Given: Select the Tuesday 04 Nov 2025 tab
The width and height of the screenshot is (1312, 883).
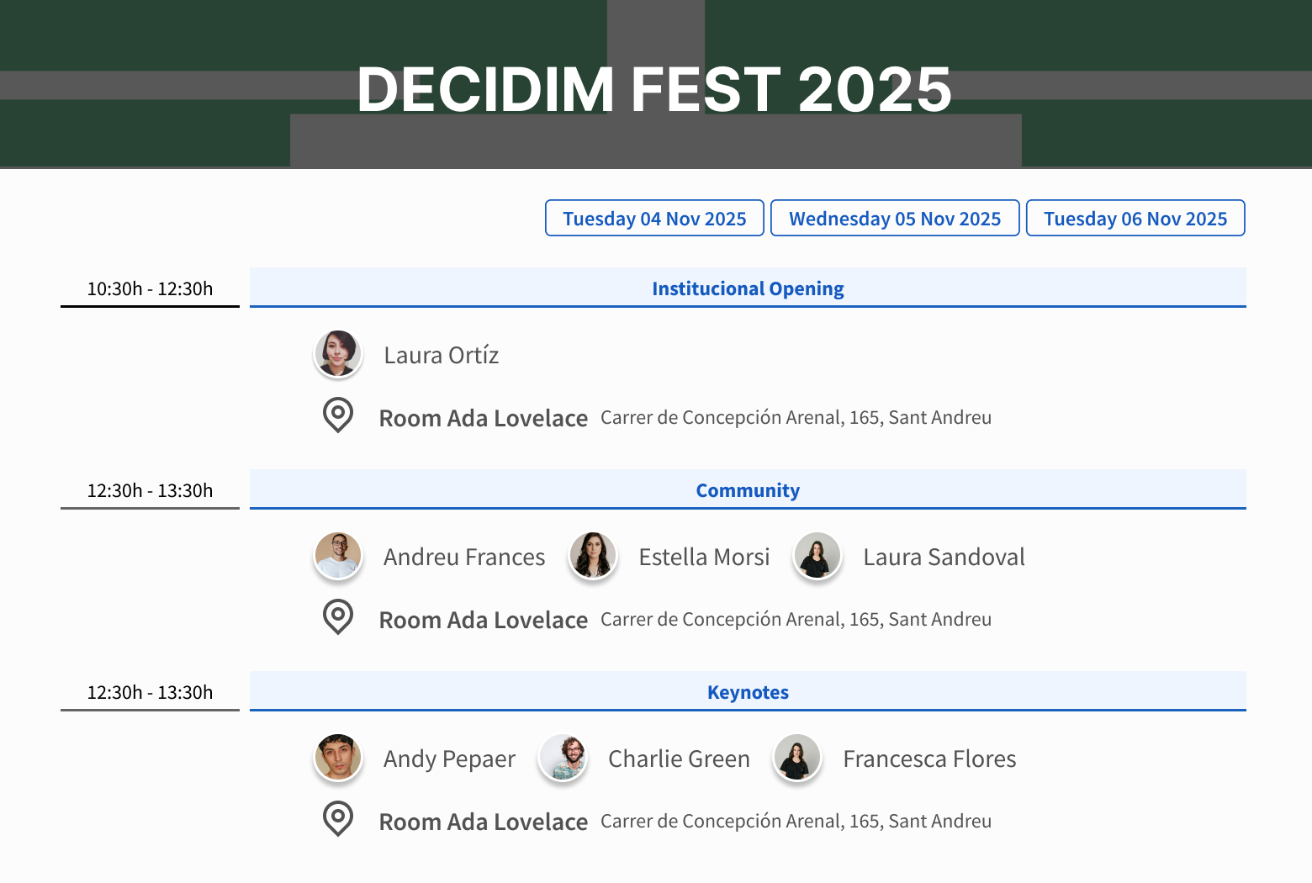Looking at the screenshot, I should (x=654, y=218).
